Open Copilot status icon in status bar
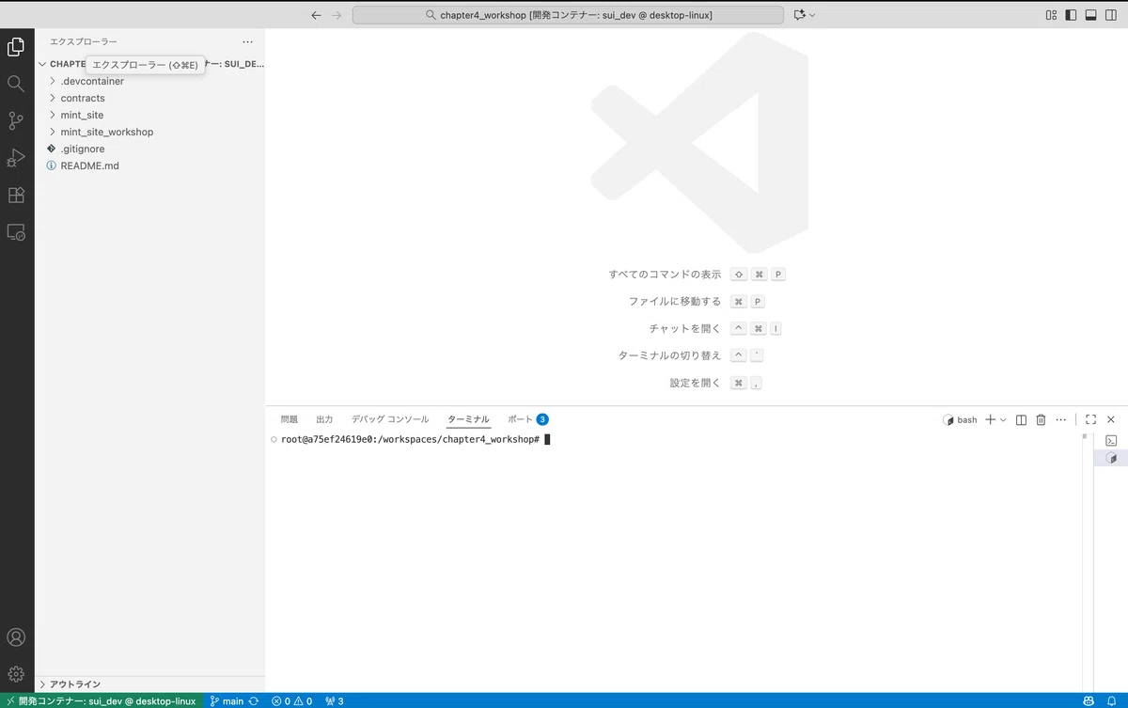 click(1089, 700)
